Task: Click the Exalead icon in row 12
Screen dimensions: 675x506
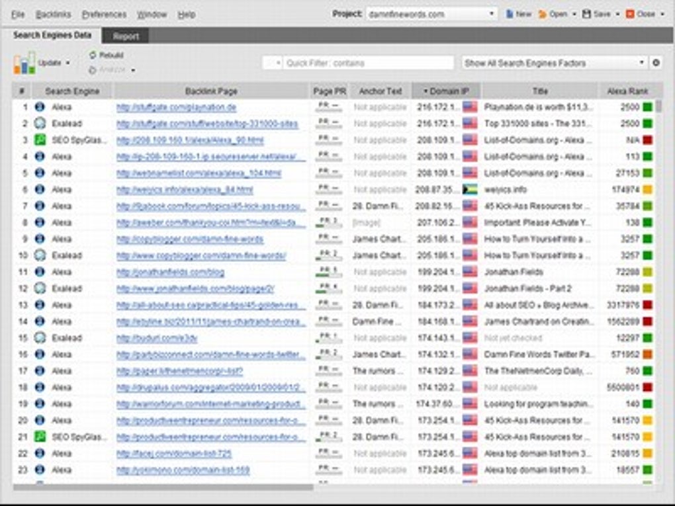Action: 40,288
